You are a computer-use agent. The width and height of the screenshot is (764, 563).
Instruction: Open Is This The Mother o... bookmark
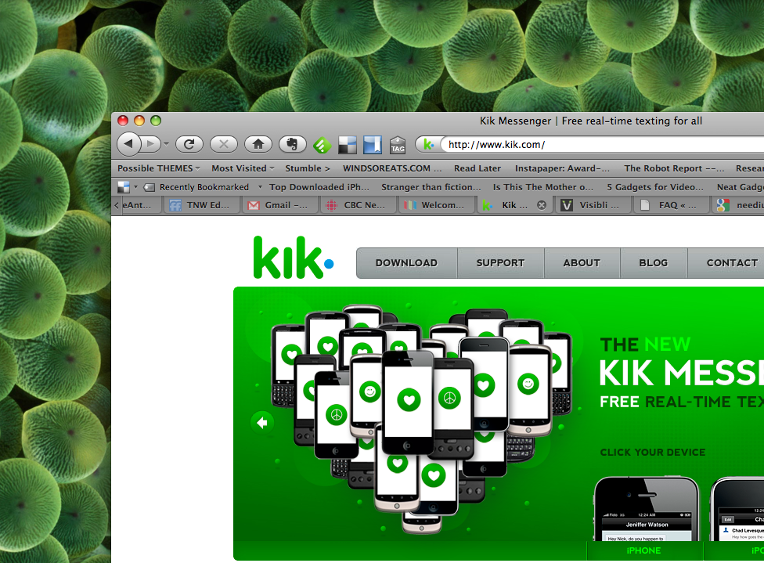point(542,187)
